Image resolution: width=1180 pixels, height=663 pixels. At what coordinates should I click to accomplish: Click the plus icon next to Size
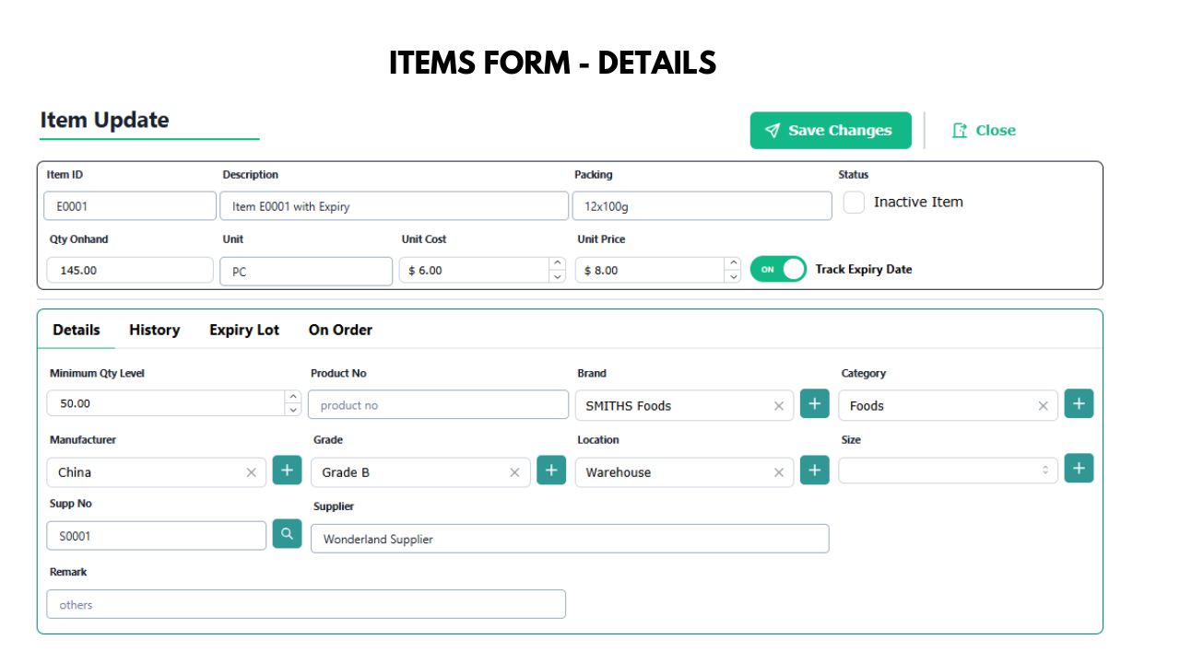click(x=1079, y=468)
